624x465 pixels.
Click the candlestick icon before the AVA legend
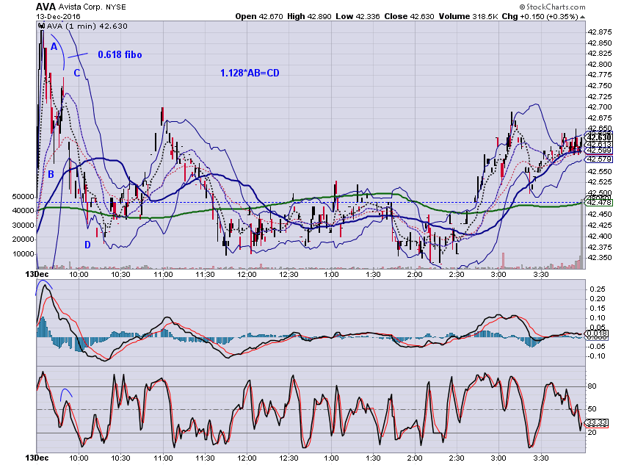[x=41, y=26]
